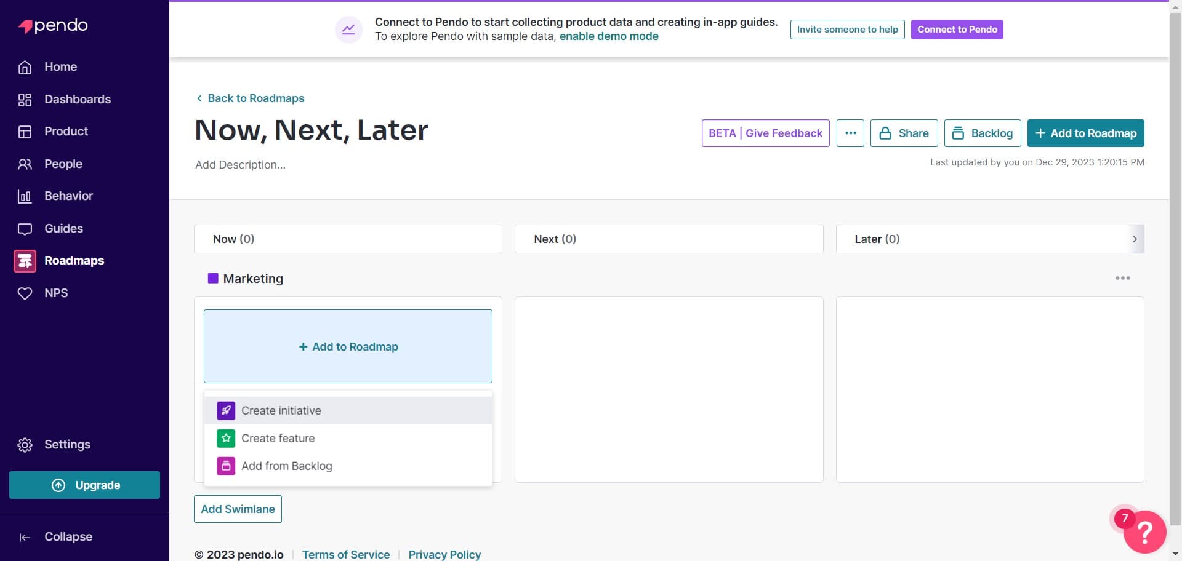This screenshot has height=561, width=1182.
Task: Click the Product layout icon
Action: click(25, 132)
